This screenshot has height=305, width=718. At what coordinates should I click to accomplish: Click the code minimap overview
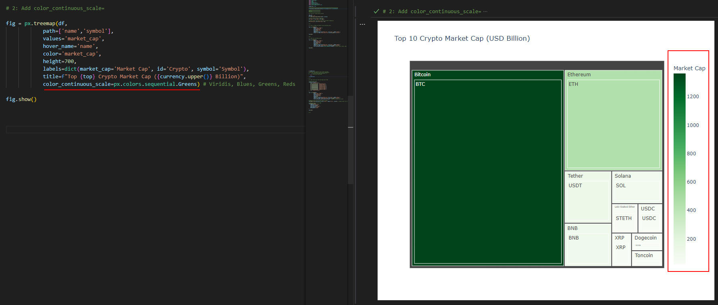(326, 56)
